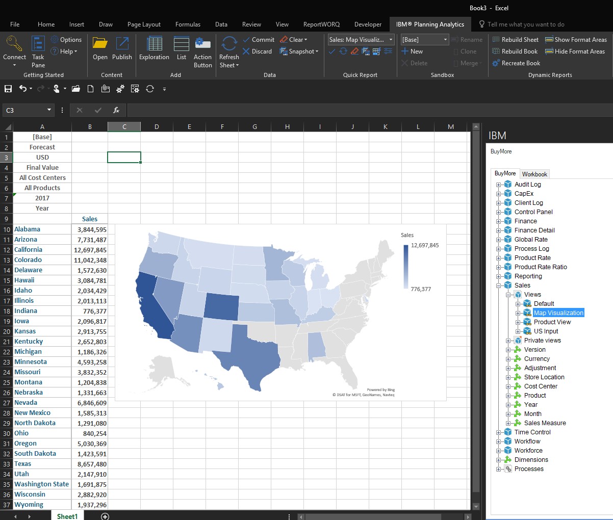Create a New sandbox

point(412,51)
